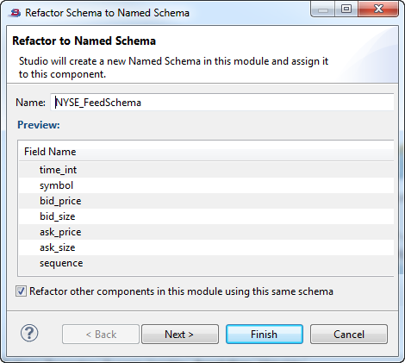Screen dimensions: 405x363
Task: Close the dialog with X button
Action: point(378,9)
